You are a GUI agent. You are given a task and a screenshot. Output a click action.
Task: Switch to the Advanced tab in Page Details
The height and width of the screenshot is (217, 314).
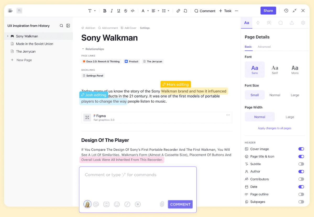click(x=264, y=47)
